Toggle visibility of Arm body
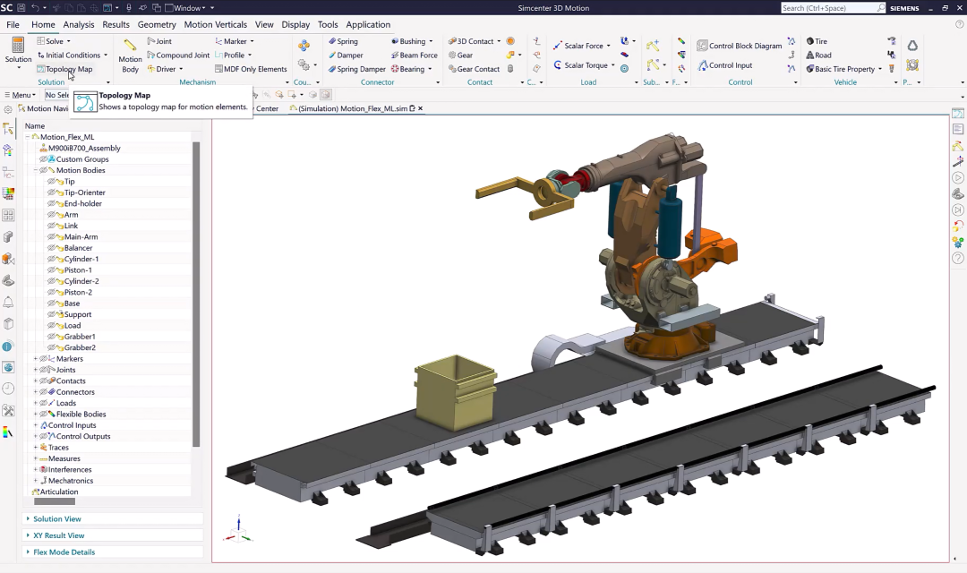The height and width of the screenshot is (573, 967). click(x=51, y=215)
